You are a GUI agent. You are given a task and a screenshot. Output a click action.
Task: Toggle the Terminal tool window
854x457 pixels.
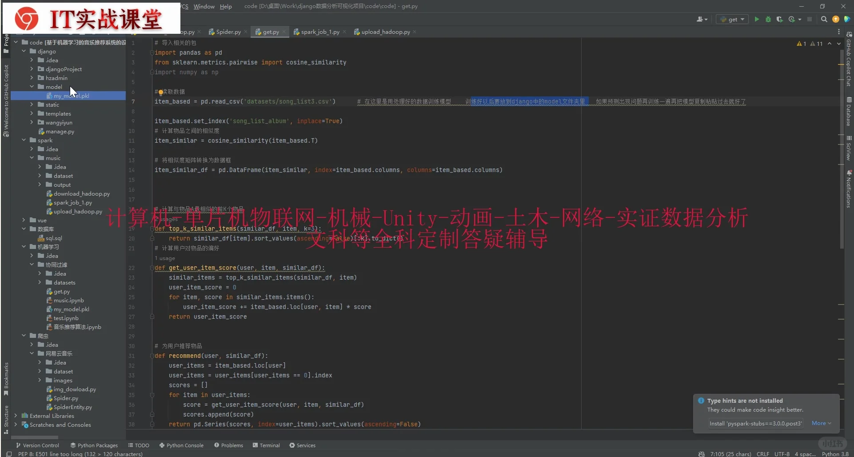tap(266, 445)
